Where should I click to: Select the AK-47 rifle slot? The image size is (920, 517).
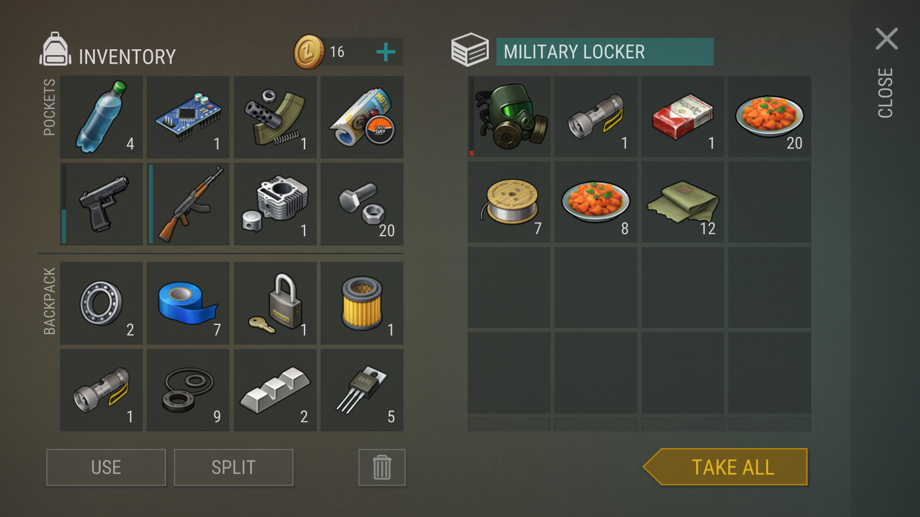click(188, 204)
